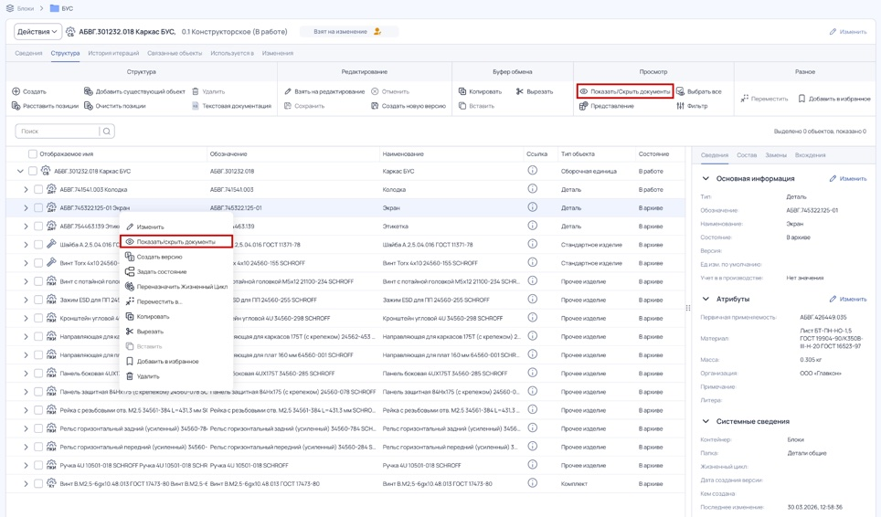Collapse the Каркас БУС root tree node
The width and height of the screenshot is (881, 517).
pos(20,171)
